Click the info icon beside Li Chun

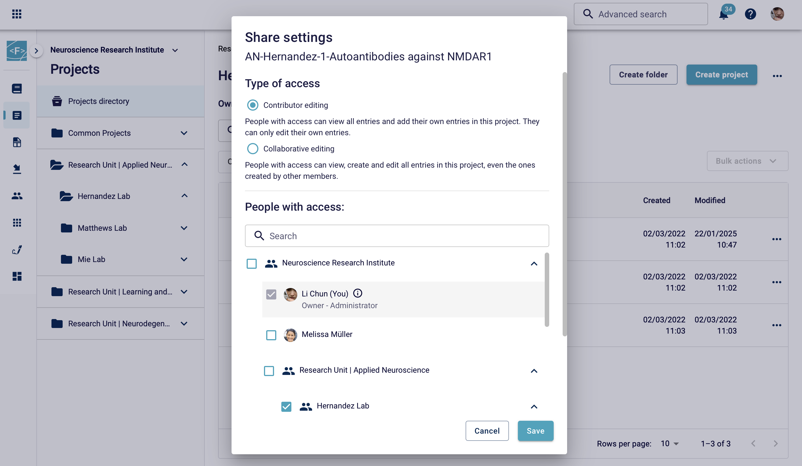pyautogui.click(x=358, y=293)
